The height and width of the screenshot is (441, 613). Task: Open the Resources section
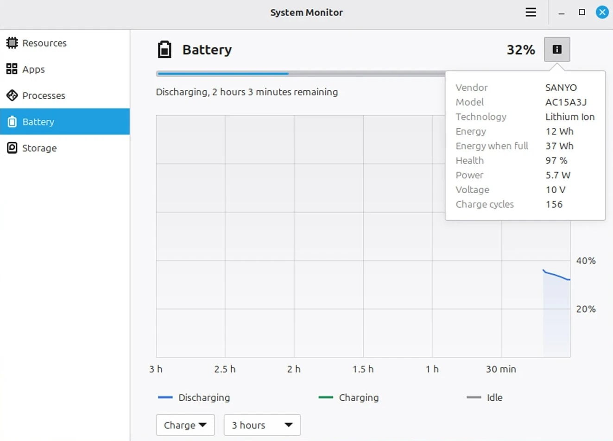pos(65,43)
